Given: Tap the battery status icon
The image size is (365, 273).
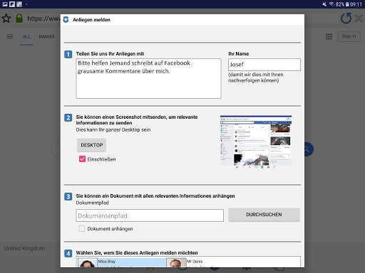Looking at the screenshot, I should (x=347, y=4).
